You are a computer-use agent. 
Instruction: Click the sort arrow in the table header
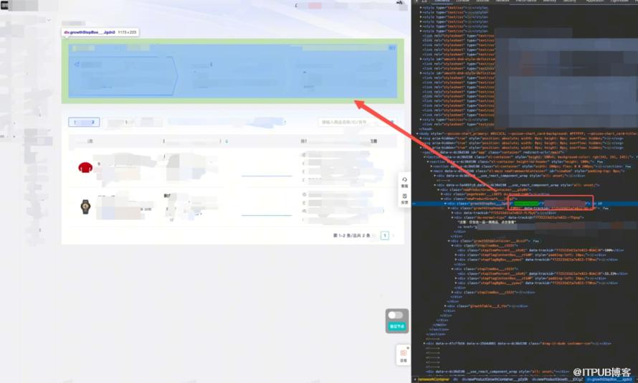click(227, 141)
